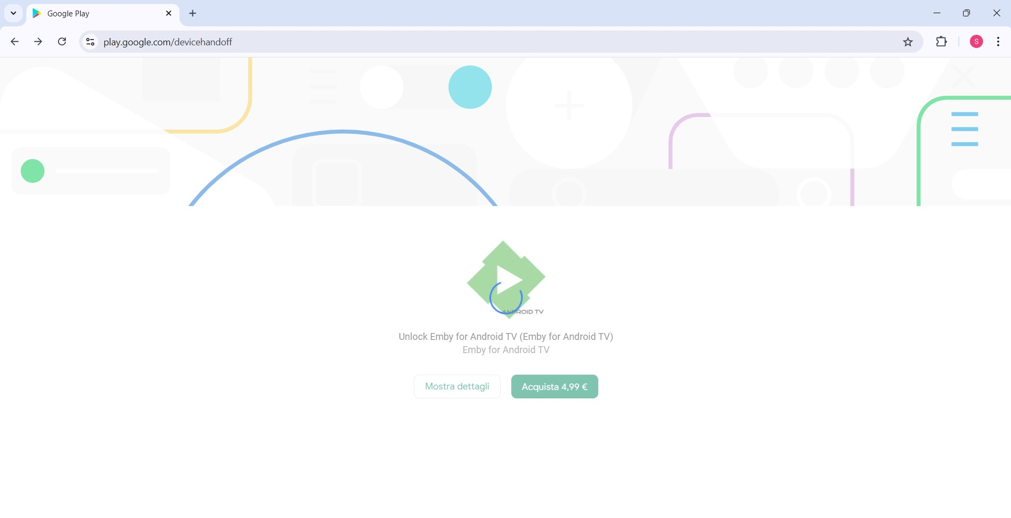The width and height of the screenshot is (1011, 518).
Task: Minimize the Chrome window
Action: click(937, 13)
